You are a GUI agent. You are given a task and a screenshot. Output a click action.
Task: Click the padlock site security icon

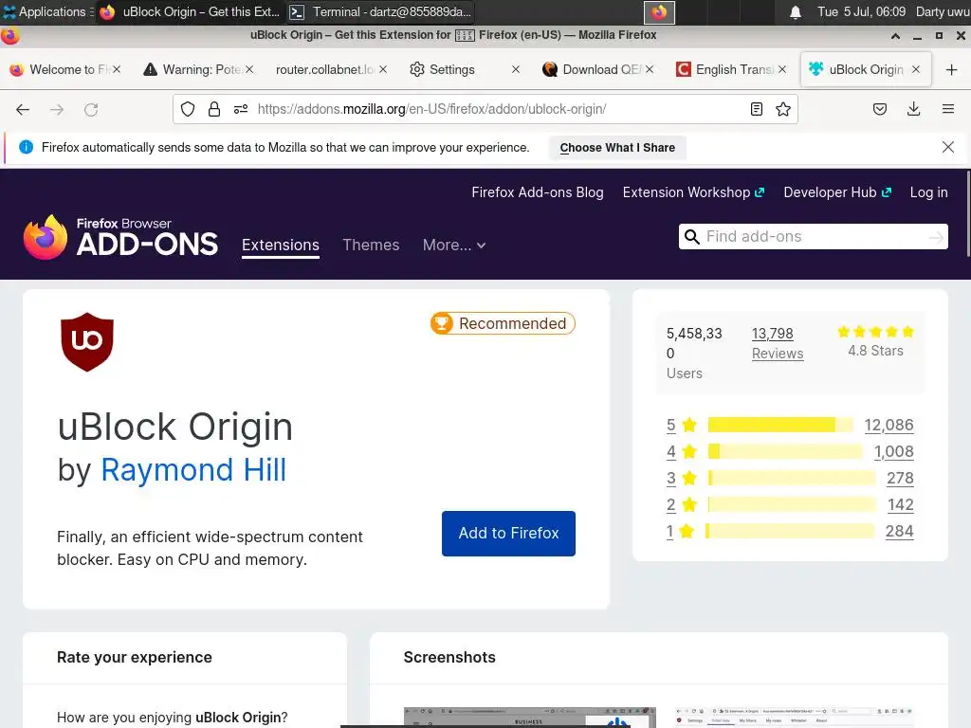[214, 110]
